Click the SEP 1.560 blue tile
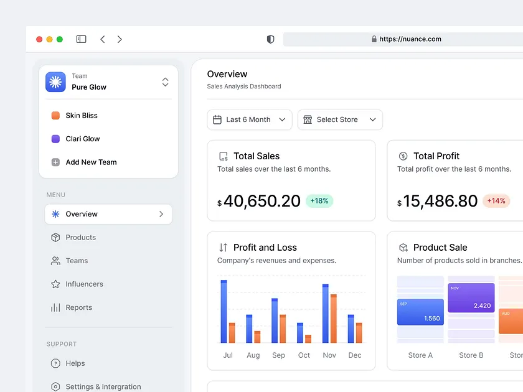 (420, 312)
